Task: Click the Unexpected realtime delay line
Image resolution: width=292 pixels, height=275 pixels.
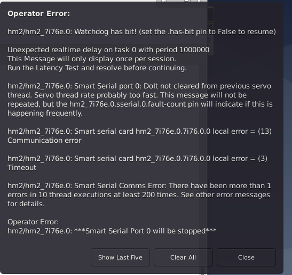Action: [108, 50]
